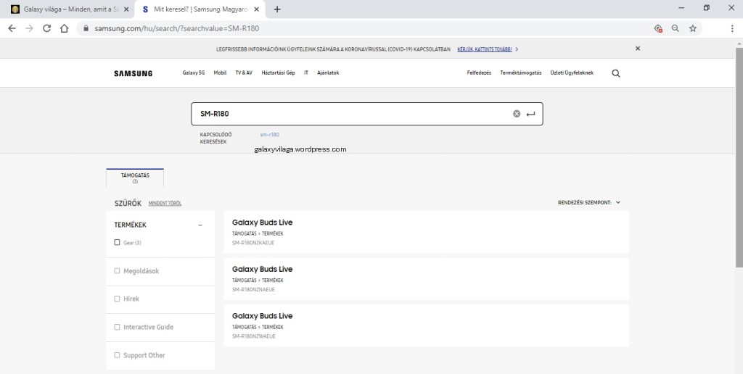Viewport: 743px width, 374px height.
Task: Click the Mindent töröl link
Action: point(165,204)
